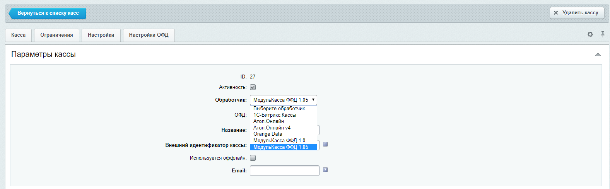610x189 pixels.
Task: Click help icon beside Email field
Action: click(x=325, y=170)
